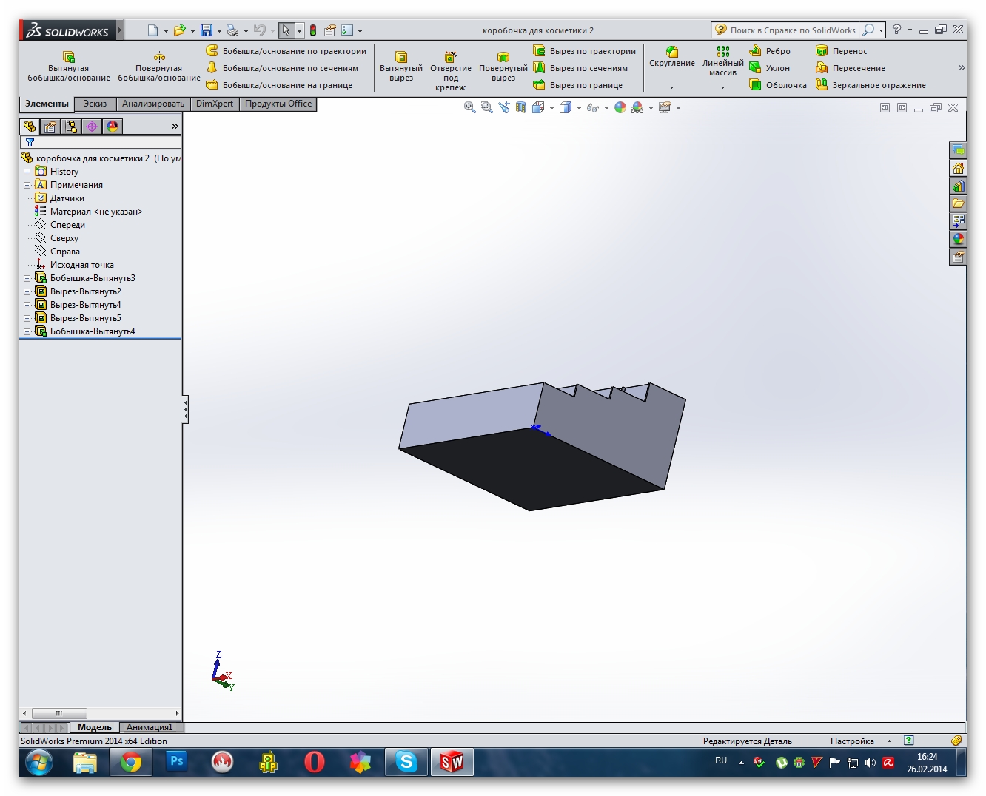Click the feature tree filter field
This screenshot has width=986, height=796.
[x=101, y=142]
